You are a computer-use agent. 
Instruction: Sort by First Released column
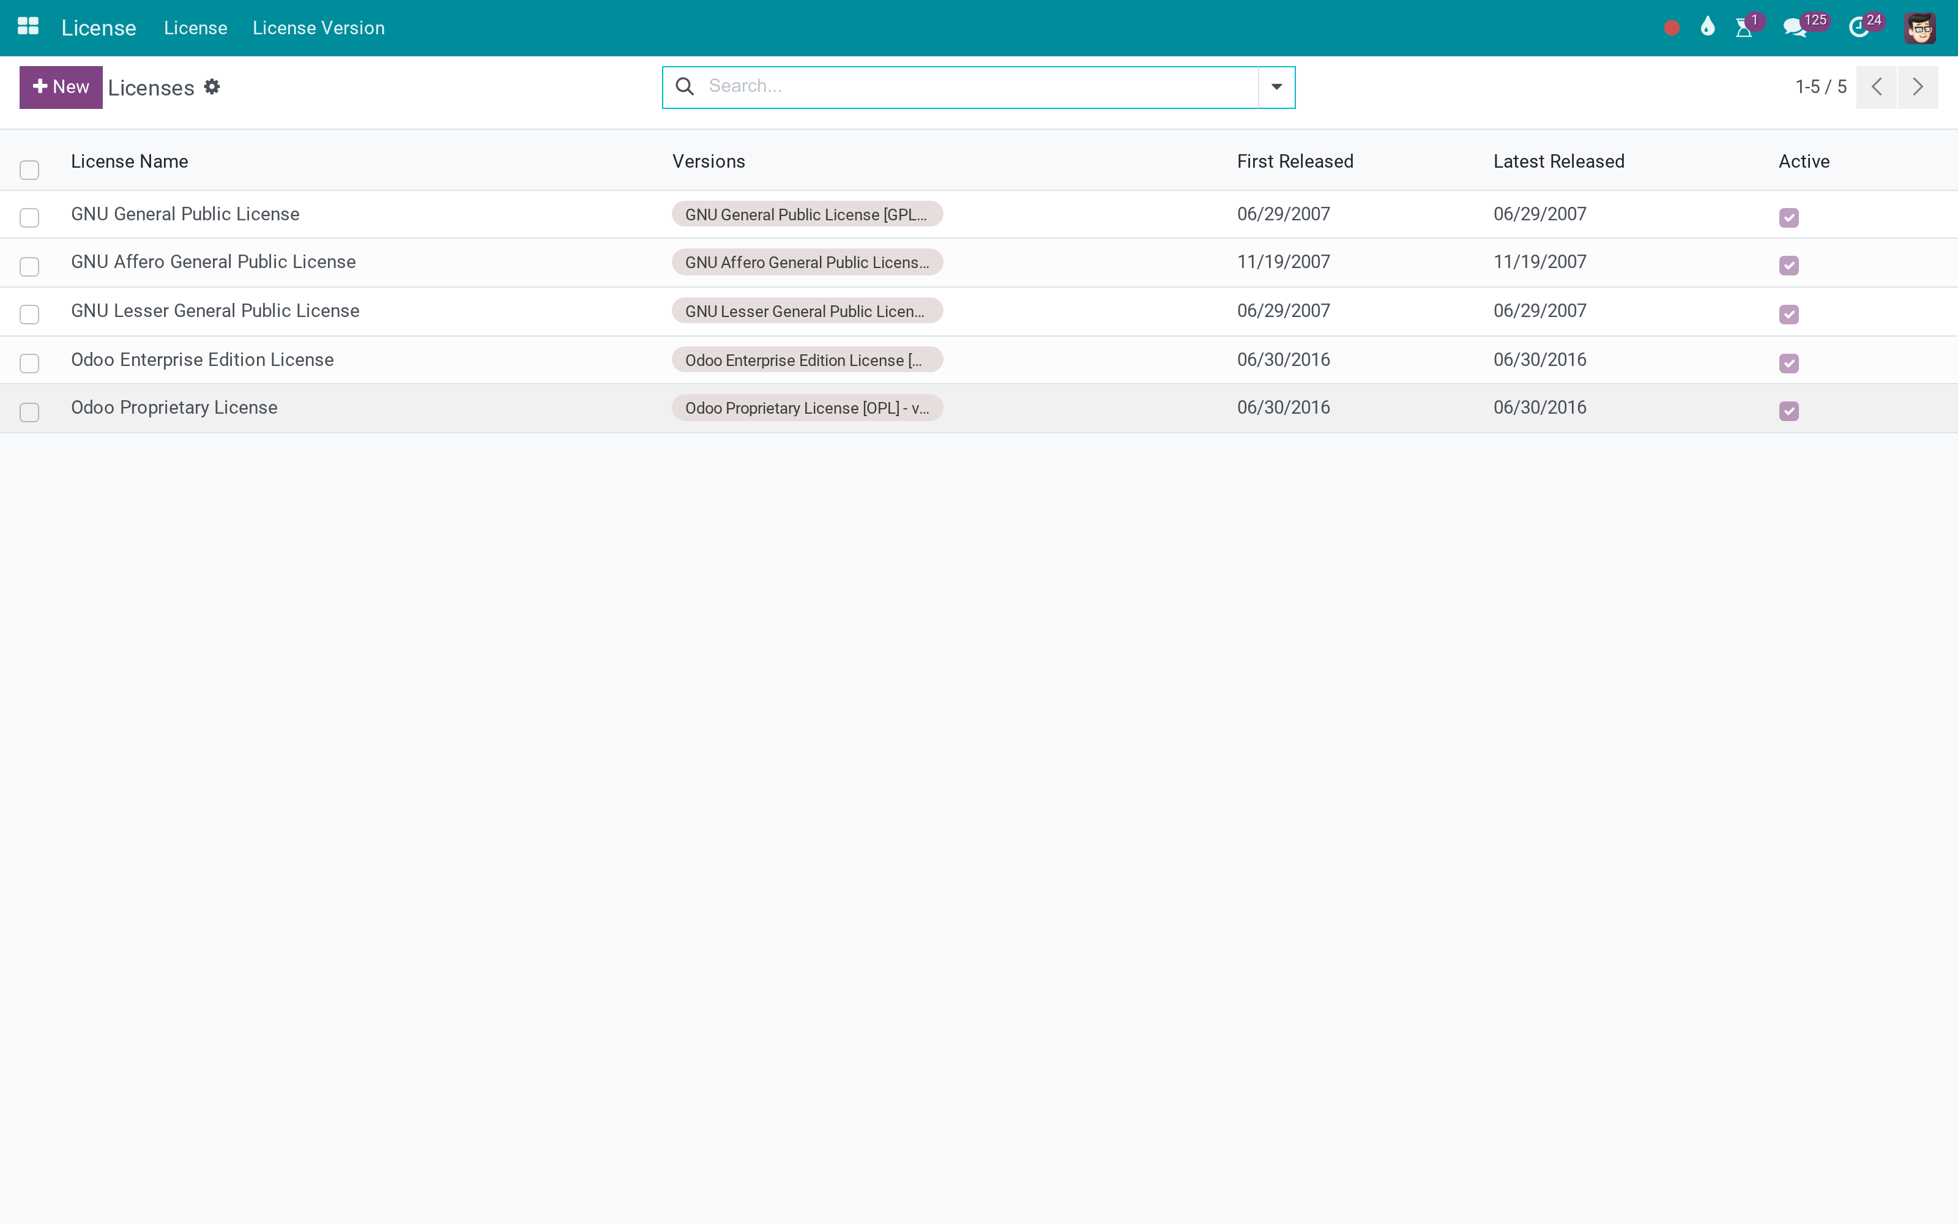[x=1295, y=161]
